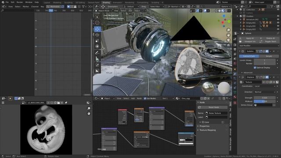Click zoom magnifier in image editor

coord(89,108)
